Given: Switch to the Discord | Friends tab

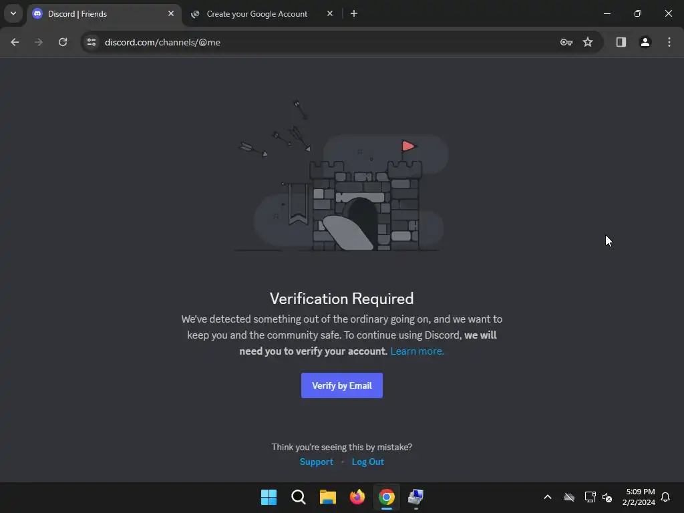Looking at the screenshot, I should [104, 14].
